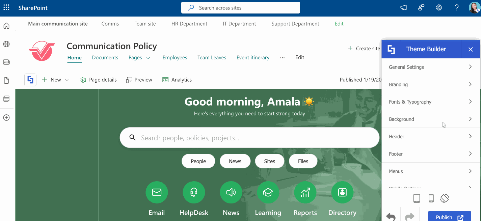The image size is (481, 221).
Task: Open the user profile avatar
Action: point(474,7)
